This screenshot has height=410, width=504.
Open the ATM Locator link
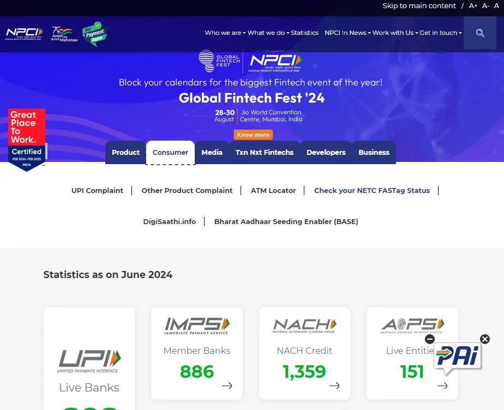pyautogui.click(x=273, y=190)
